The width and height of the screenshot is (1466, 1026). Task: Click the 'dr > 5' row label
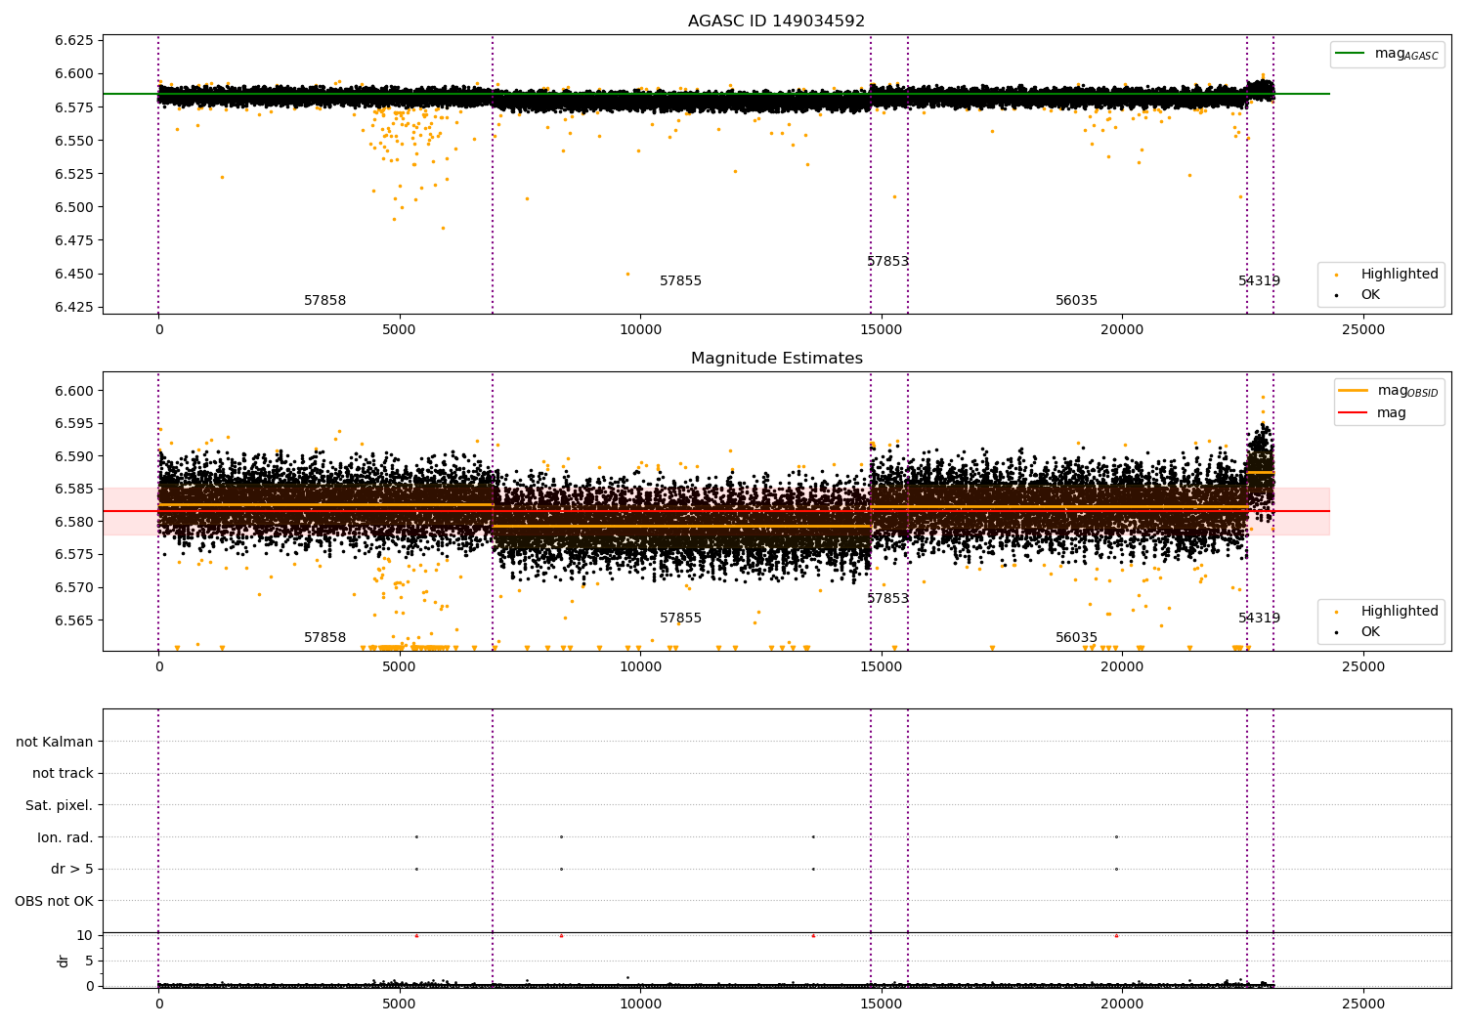point(72,870)
